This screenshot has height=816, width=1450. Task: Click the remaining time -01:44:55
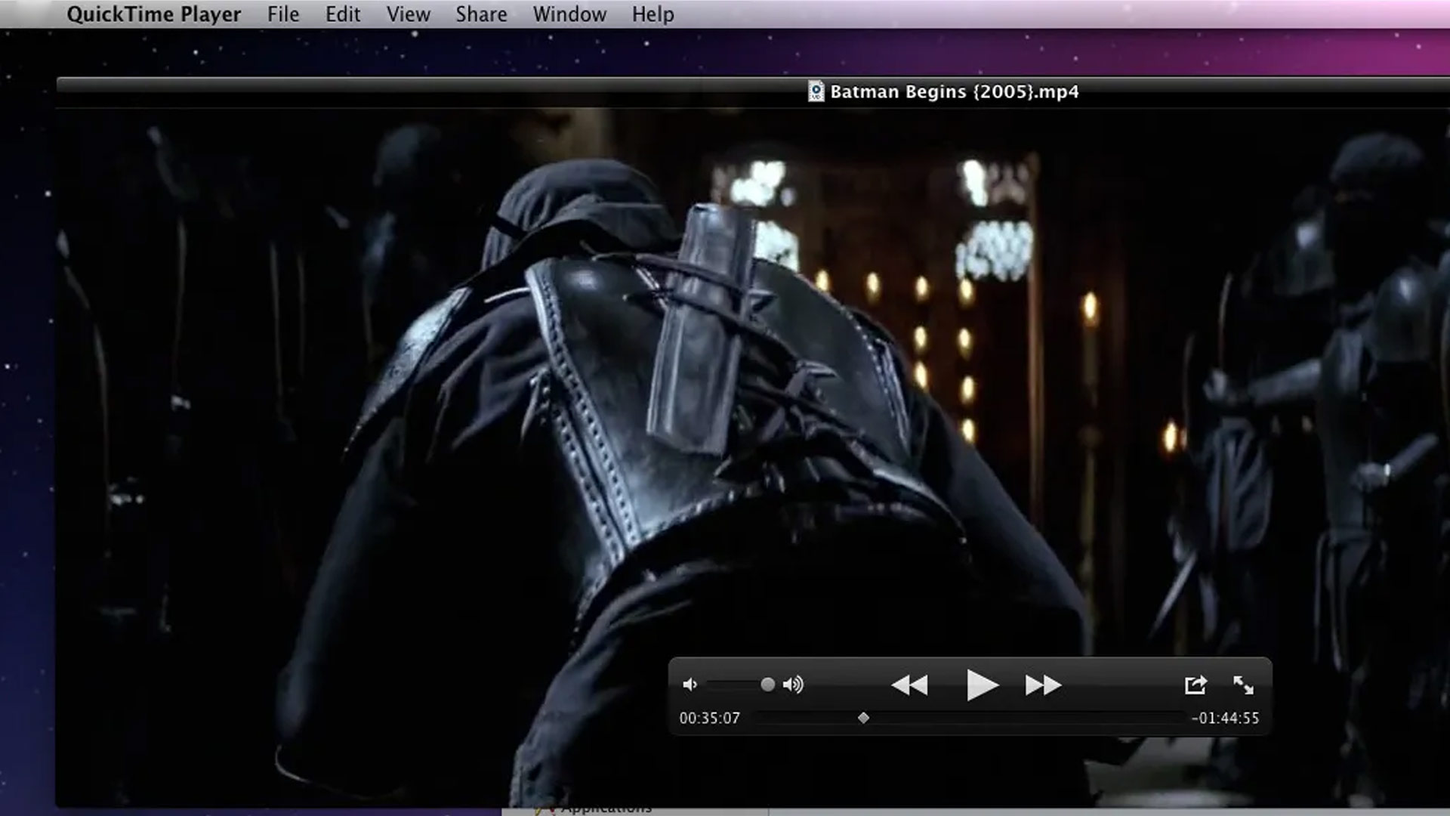[1225, 719]
